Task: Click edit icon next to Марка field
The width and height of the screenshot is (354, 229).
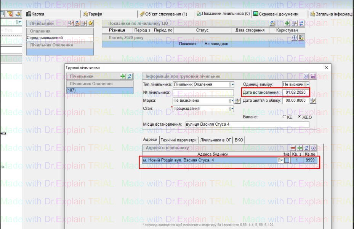Action: click(x=238, y=101)
